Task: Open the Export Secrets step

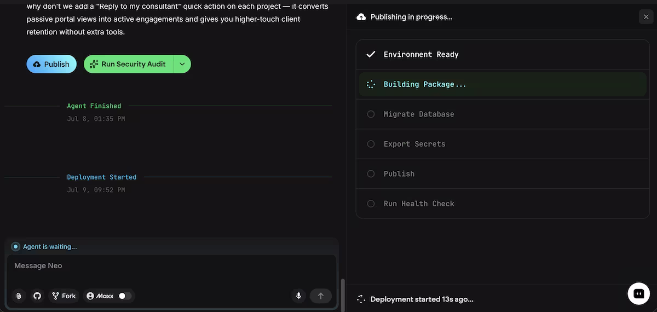Action: point(503,144)
